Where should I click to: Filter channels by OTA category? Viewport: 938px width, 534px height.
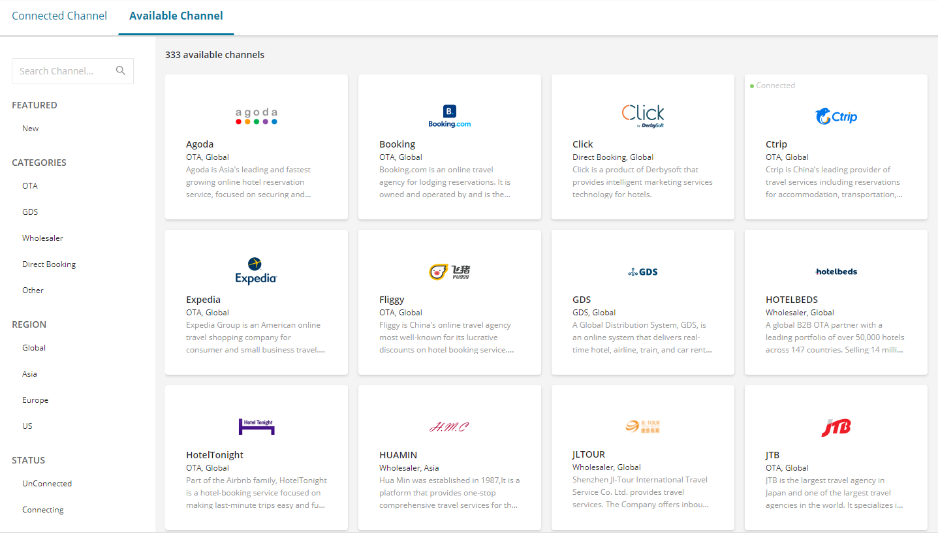coord(30,186)
